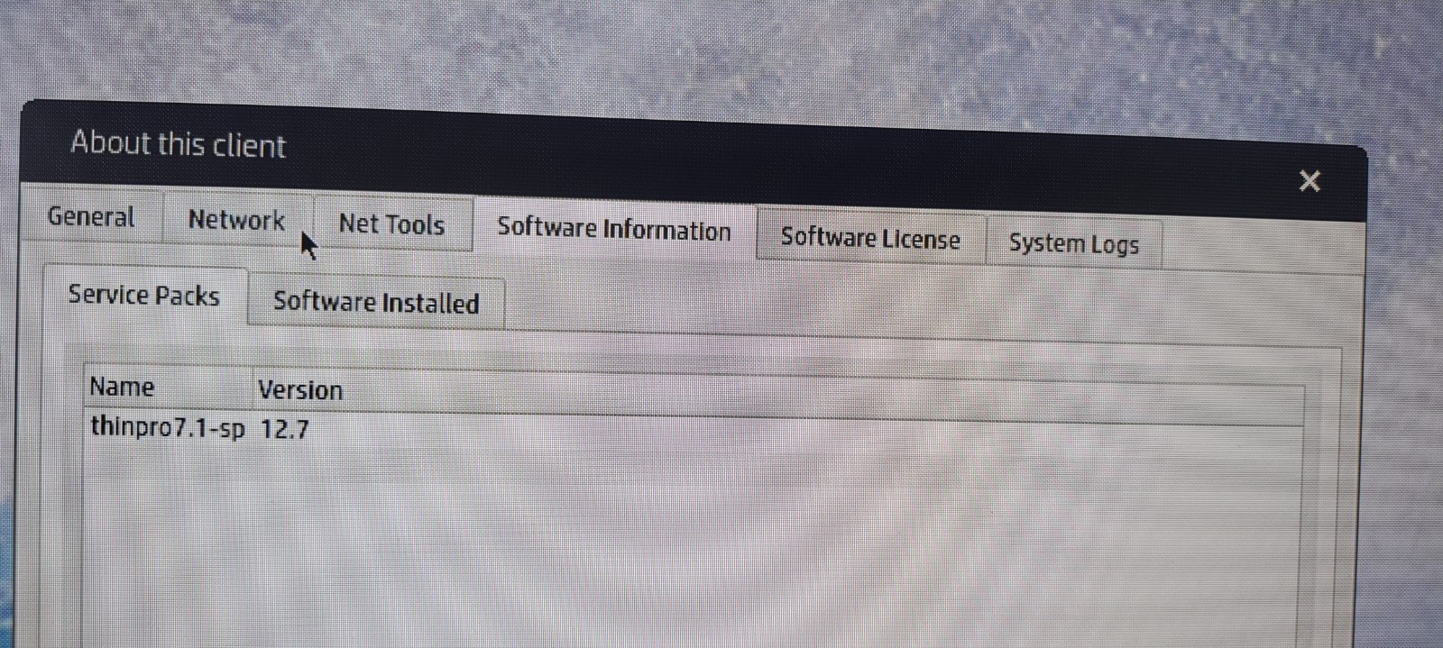Click the version value 12.7
The image size is (1443, 648).
tap(285, 429)
